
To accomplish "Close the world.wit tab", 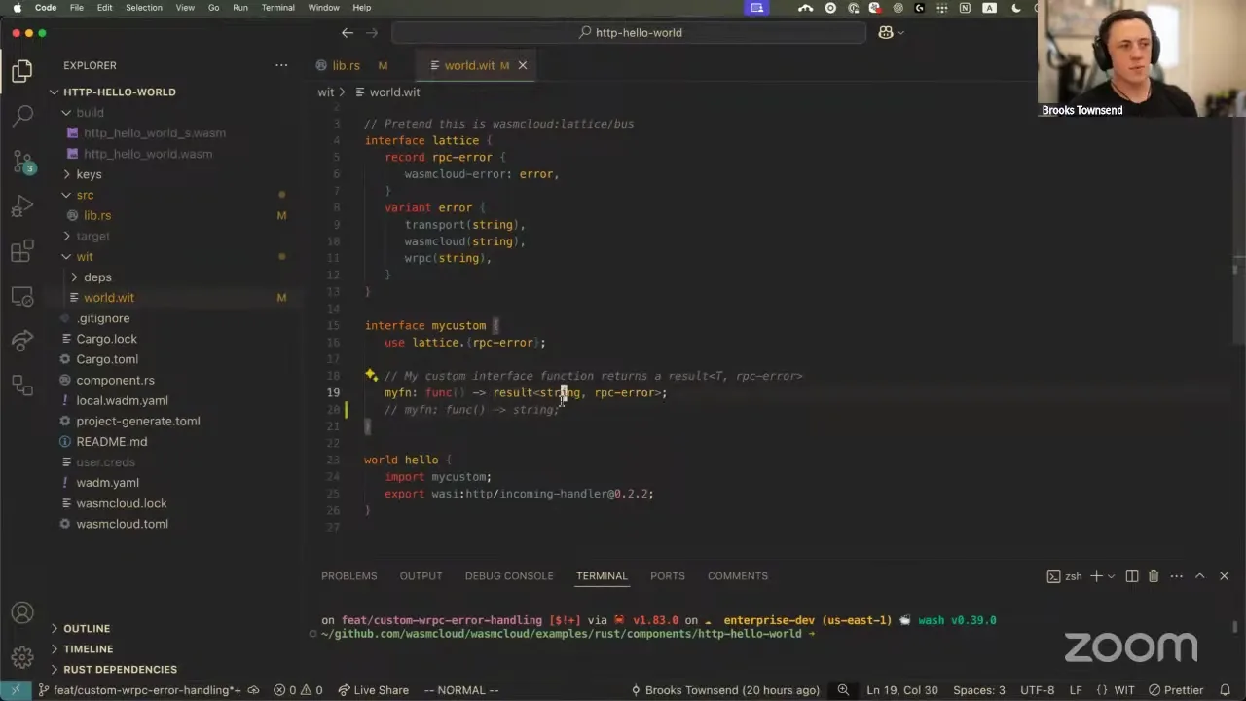I will [522, 65].
